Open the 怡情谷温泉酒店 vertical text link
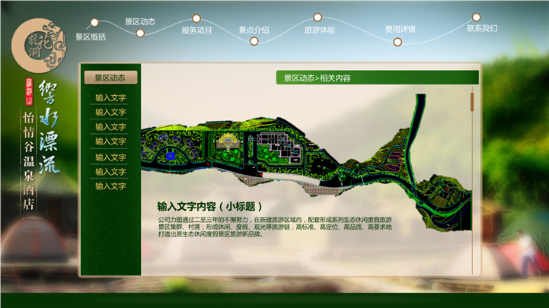The image size is (549, 308). click(30, 161)
